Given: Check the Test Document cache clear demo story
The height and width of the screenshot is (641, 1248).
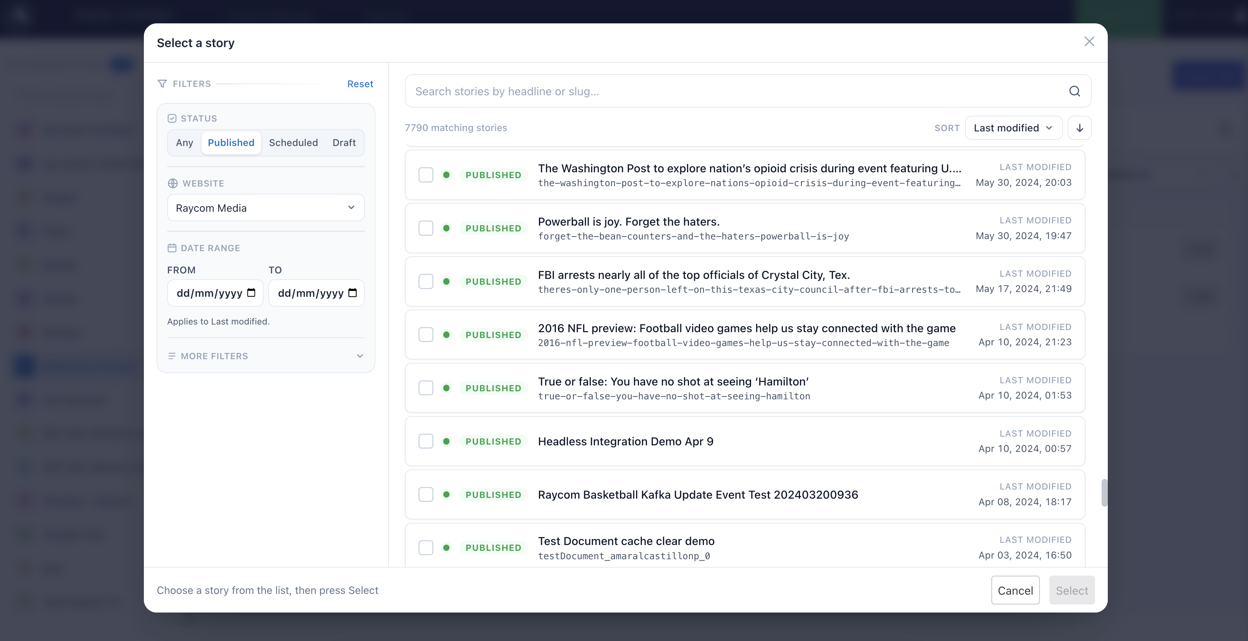Looking at the screenshot, I should click(426, 548).
